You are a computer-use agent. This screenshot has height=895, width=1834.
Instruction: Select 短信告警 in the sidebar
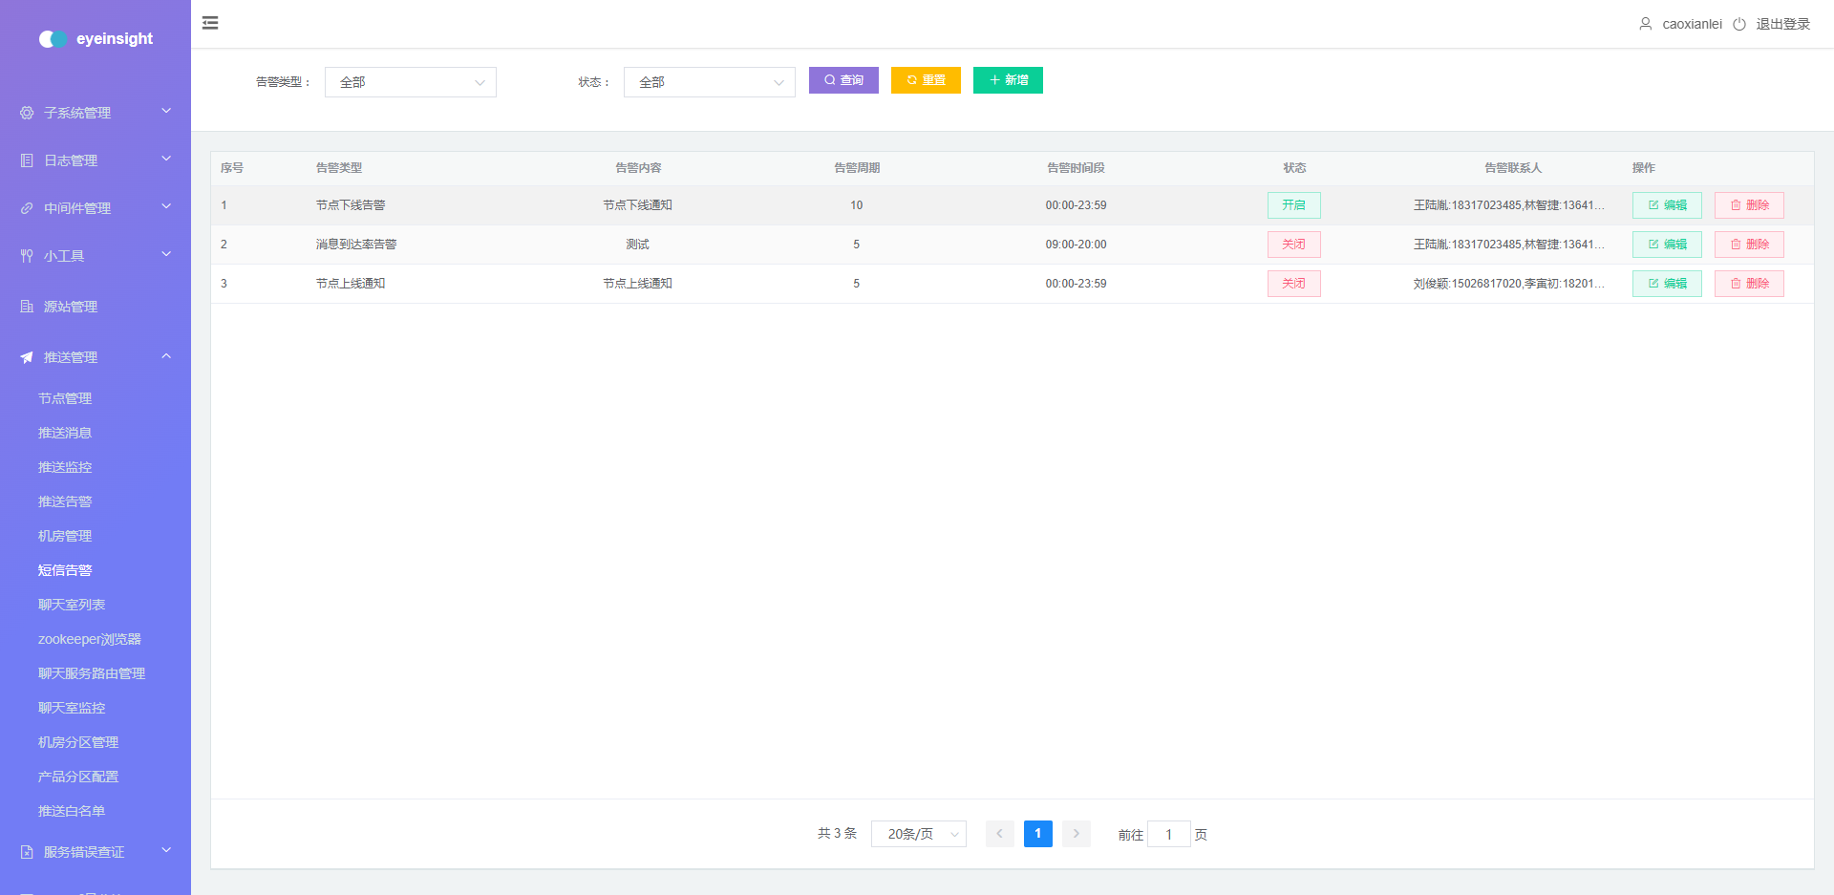[65, 570]
